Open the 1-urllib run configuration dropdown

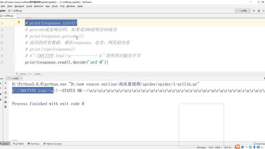pos(243,11)
